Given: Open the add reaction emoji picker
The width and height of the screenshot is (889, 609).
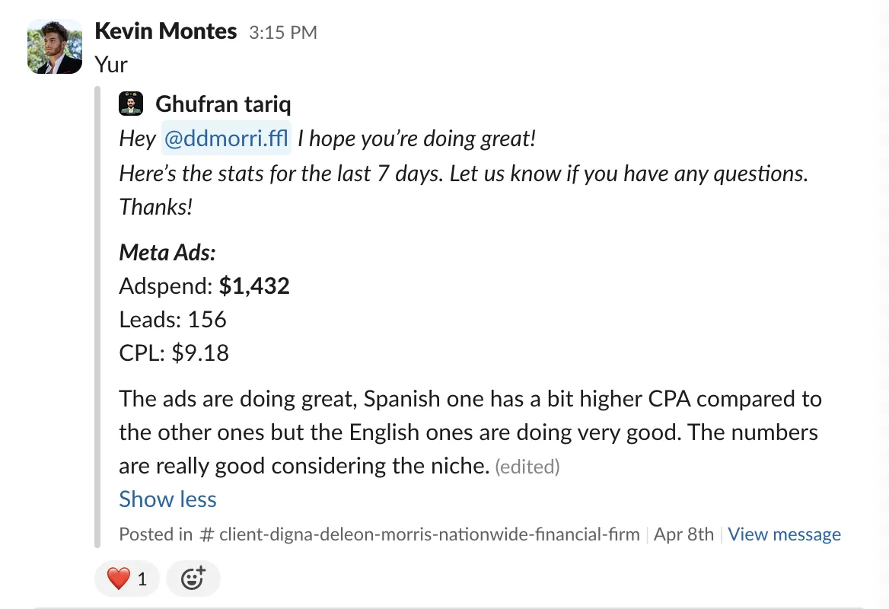Looking at the screenshot, I should click(x=193, y=579).
